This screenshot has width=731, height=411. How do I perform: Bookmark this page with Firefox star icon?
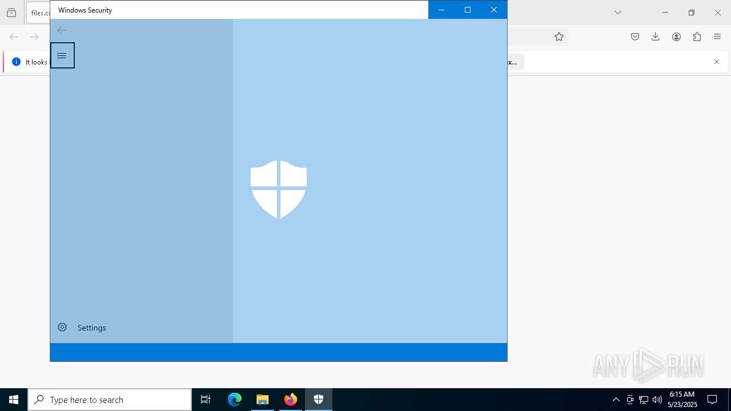559,37
